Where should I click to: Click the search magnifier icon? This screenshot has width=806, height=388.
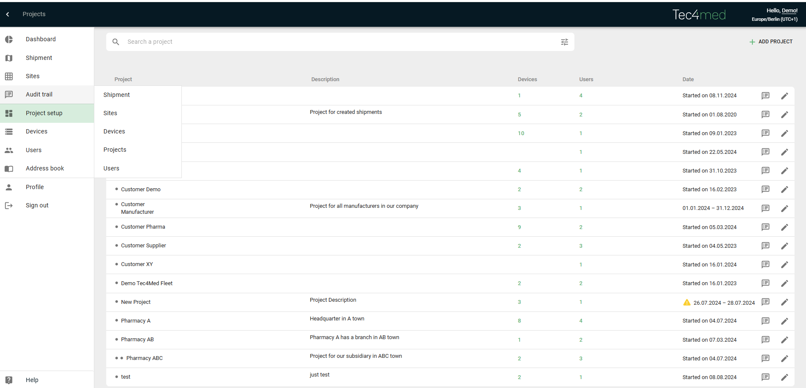pos(116,42)
